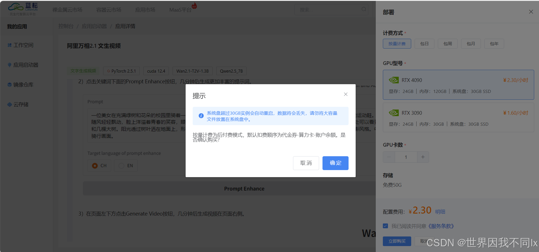
Task: Click the 蓝耘 logo in header
Action: pyautogui.click(x=23, y=9)
